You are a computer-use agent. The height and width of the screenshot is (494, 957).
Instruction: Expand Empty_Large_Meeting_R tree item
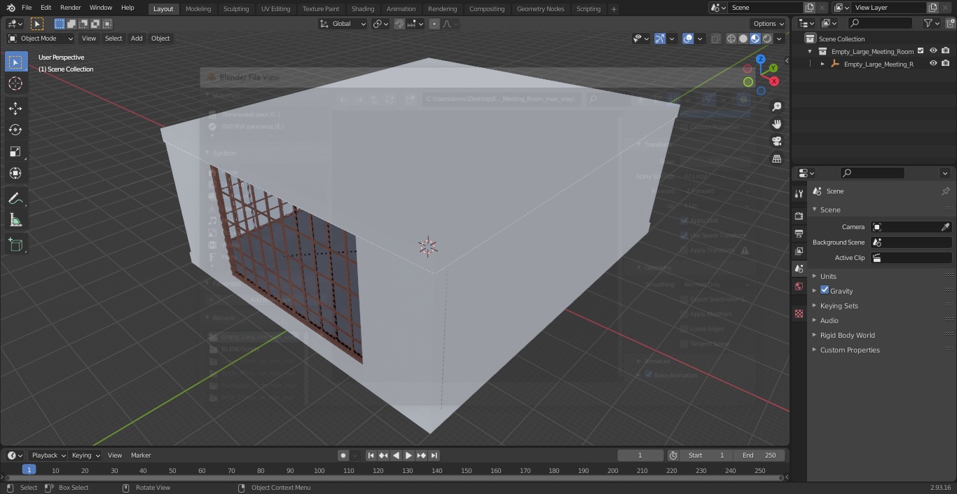[822, 64]
